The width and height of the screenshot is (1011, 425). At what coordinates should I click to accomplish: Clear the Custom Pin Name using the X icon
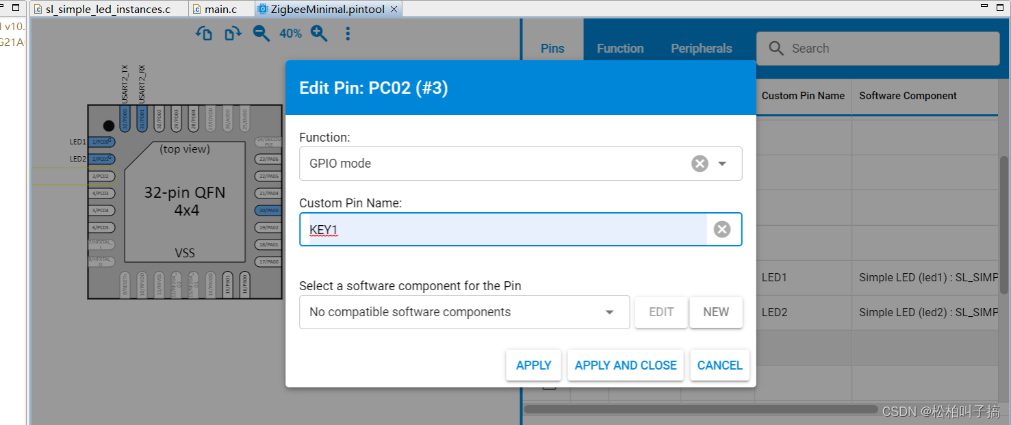point(722,229)
